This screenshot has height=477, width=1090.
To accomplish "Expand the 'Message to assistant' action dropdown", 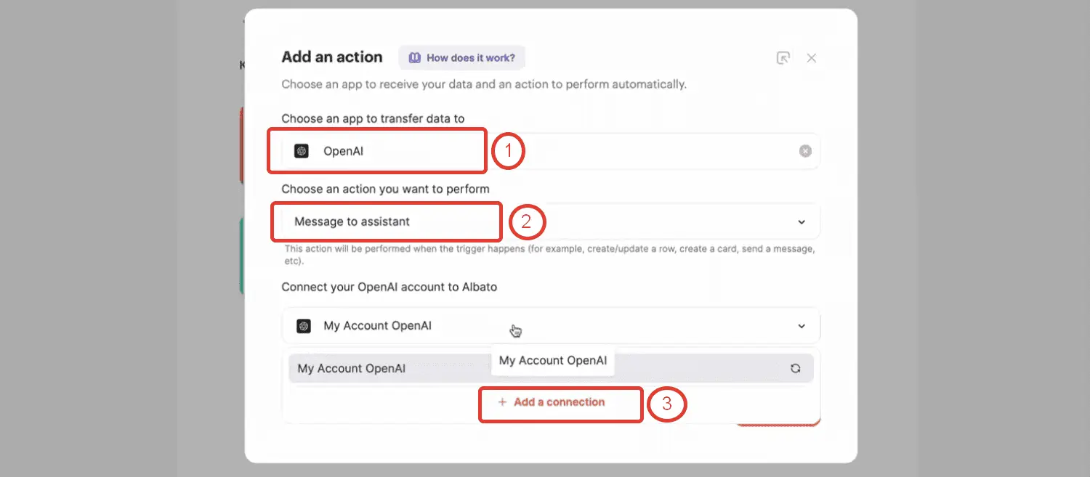I will (x=551, y=221).
